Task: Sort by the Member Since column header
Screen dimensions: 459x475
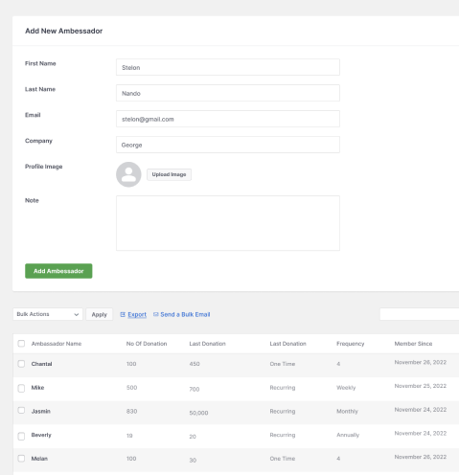Action: 413,344
